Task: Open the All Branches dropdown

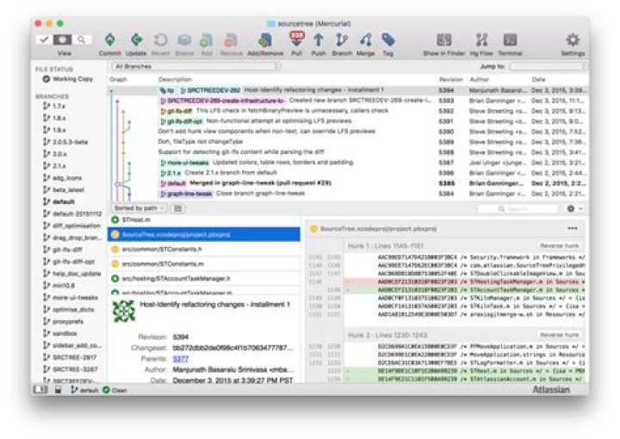Action: (x=196, y=66)
